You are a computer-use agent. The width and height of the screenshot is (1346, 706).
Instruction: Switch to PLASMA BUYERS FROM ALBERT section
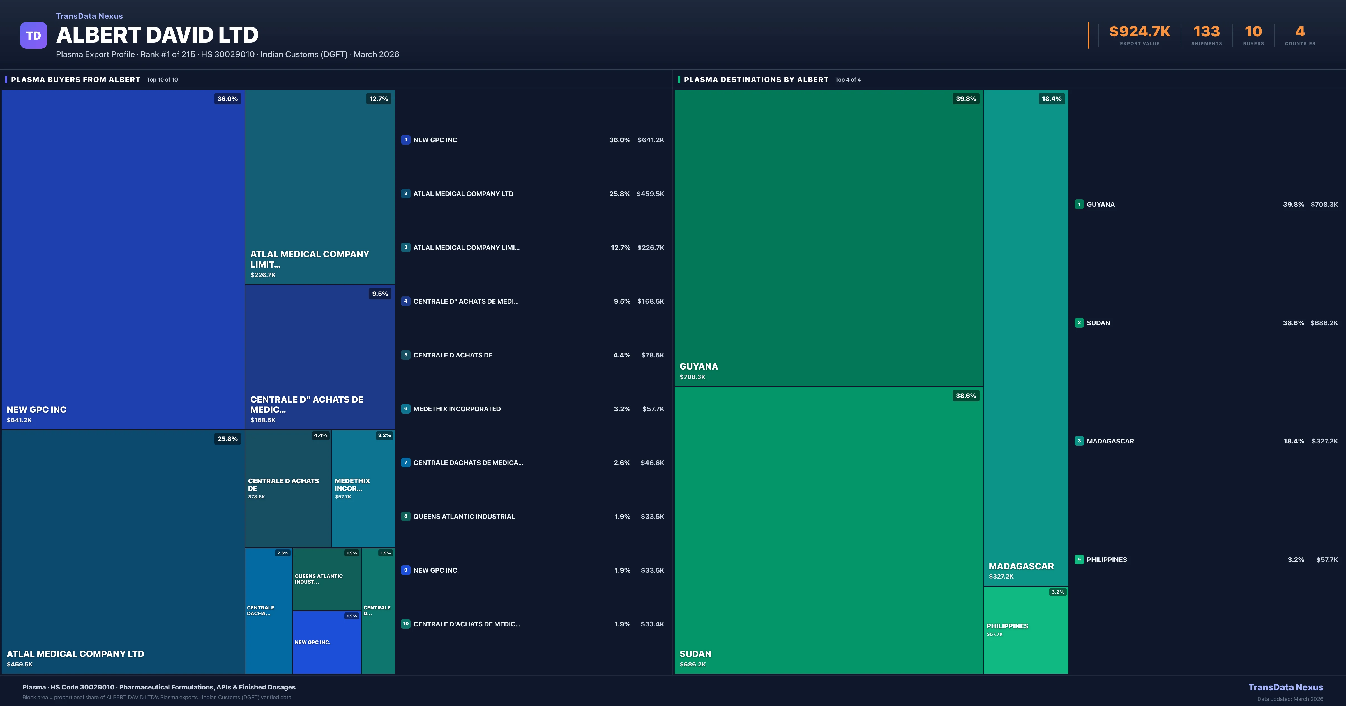76,79
